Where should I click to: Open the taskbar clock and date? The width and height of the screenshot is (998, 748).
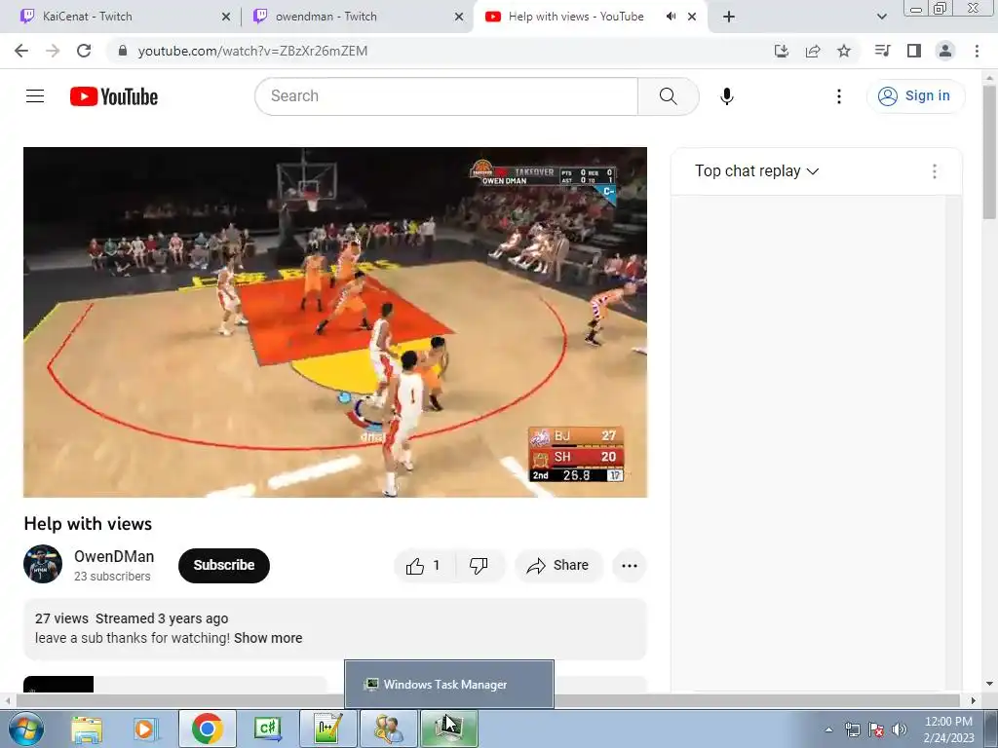click(x=948, y=729)
